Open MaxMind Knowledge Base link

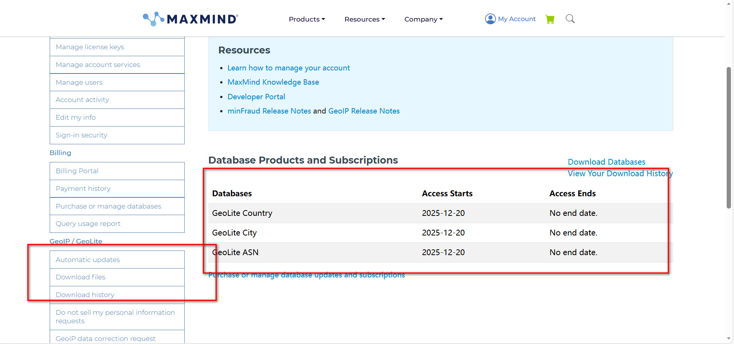point(273,82)
